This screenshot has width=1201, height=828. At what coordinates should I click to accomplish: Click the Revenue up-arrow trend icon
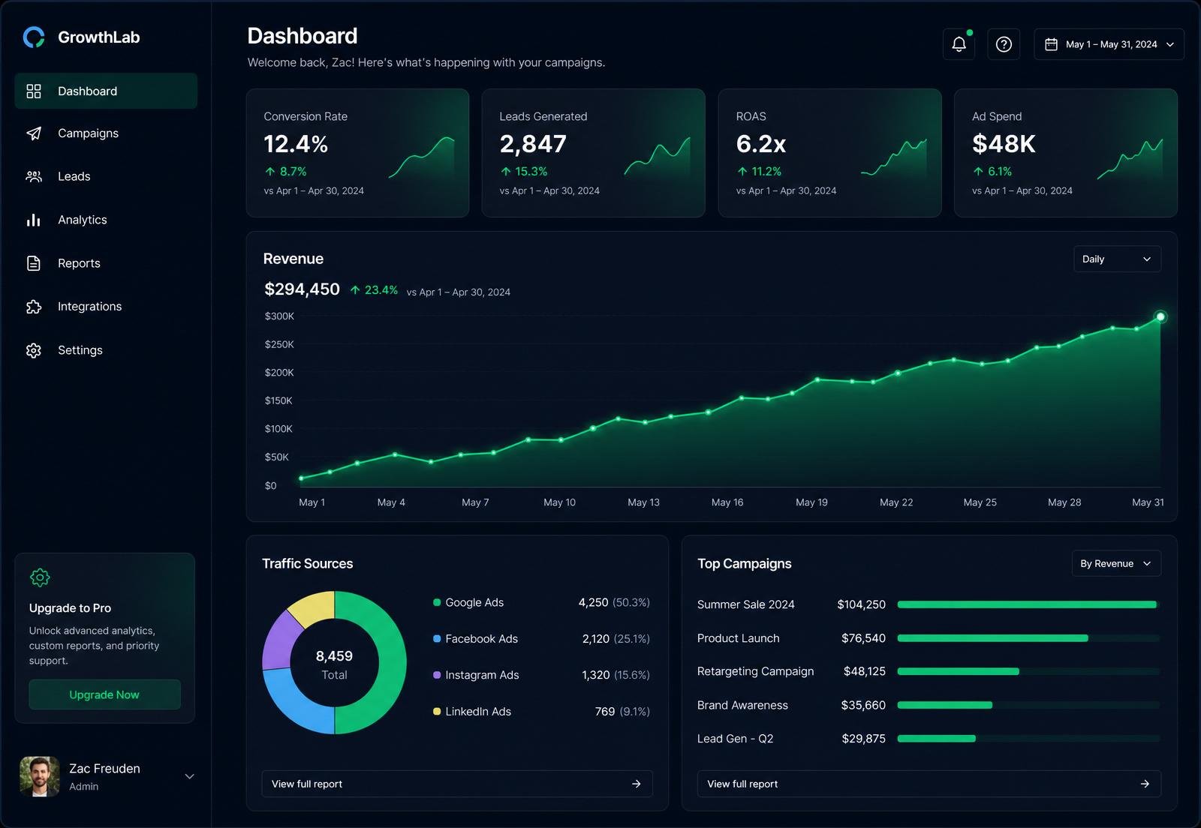355,290
